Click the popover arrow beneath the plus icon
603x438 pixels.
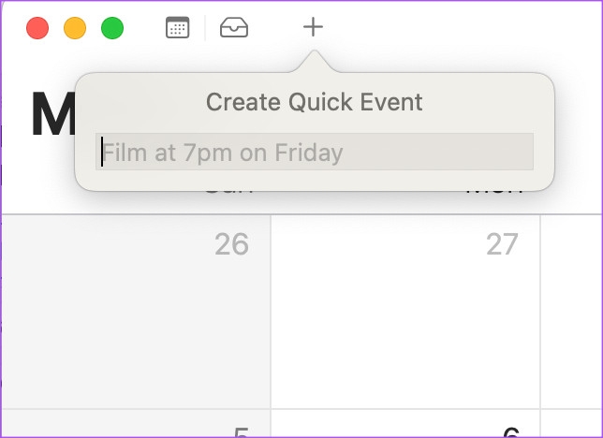[314, 63]
